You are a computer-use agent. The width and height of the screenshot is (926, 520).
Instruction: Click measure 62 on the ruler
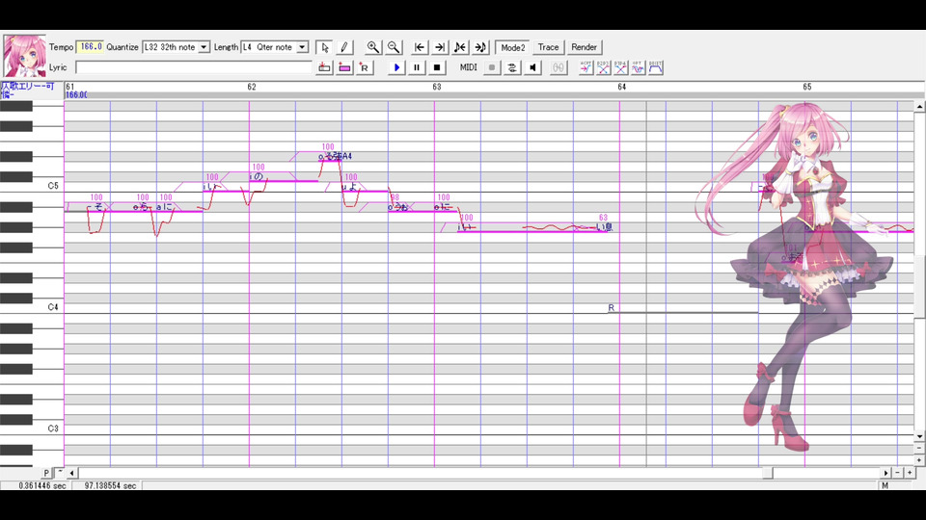pyautogui.click(x=252, y=87)
